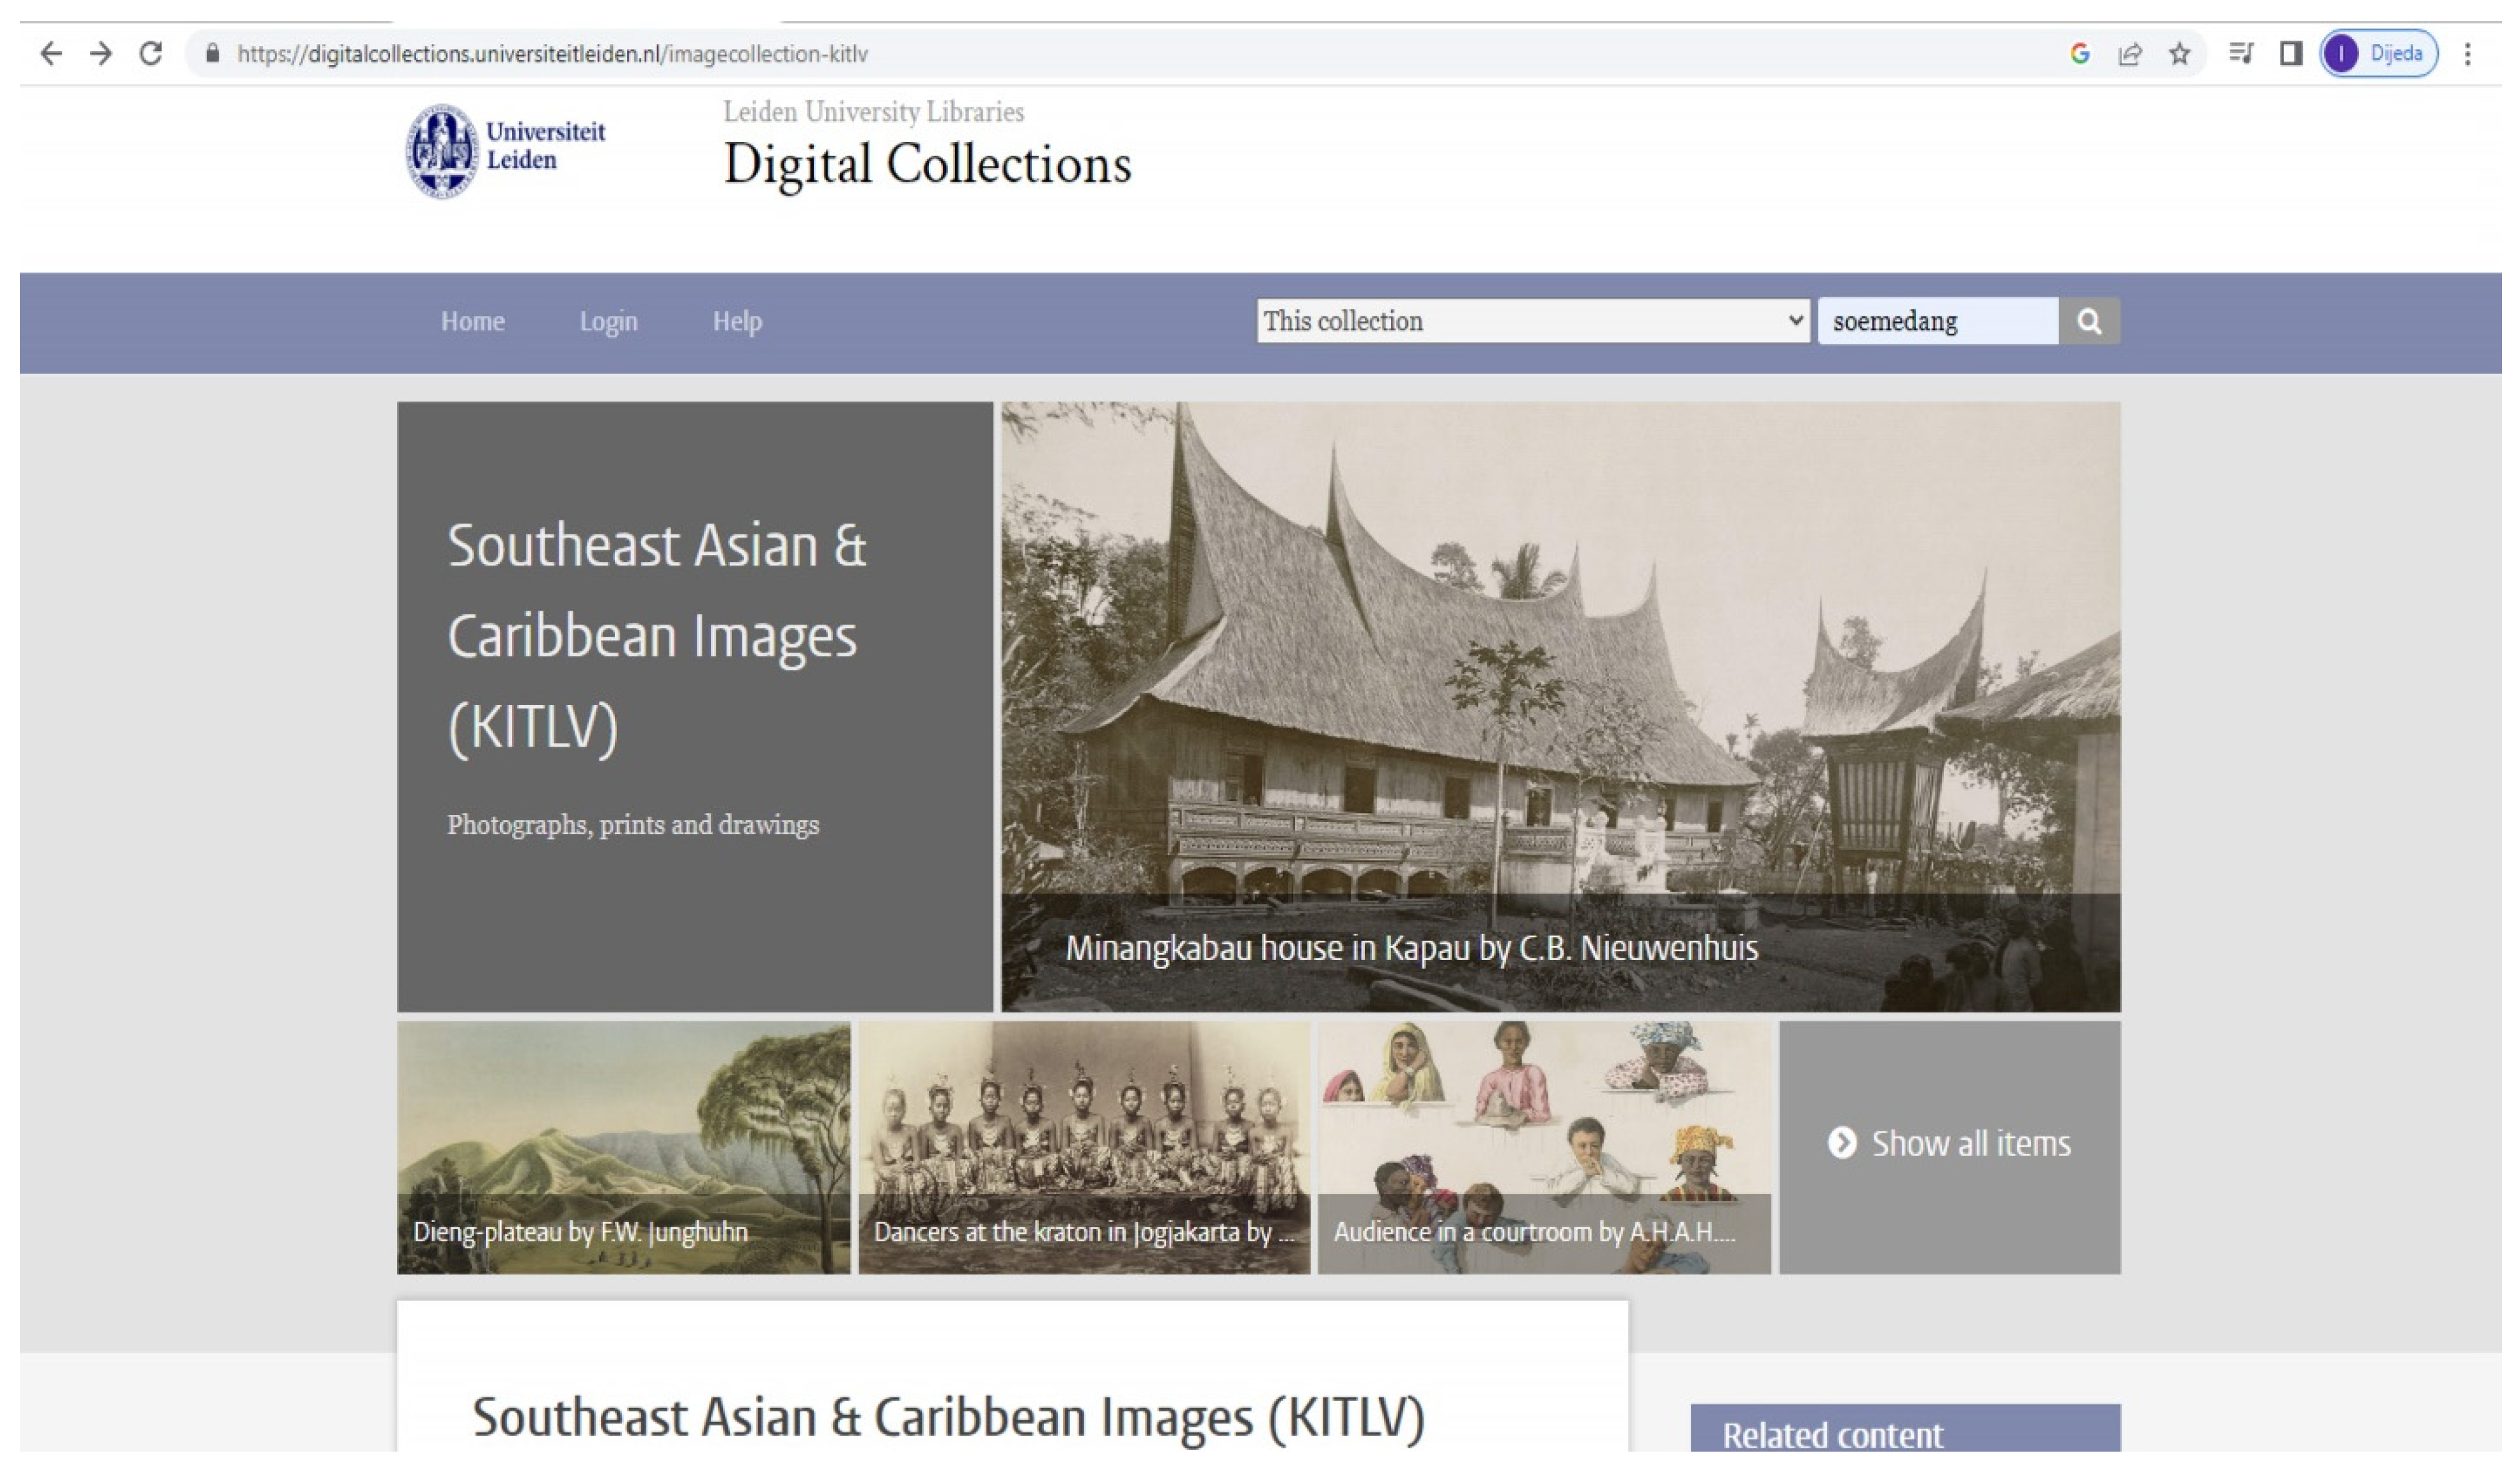Open the Help menu item
The height and width of the screenshot is (1474, 2520).
click(737, 321)
